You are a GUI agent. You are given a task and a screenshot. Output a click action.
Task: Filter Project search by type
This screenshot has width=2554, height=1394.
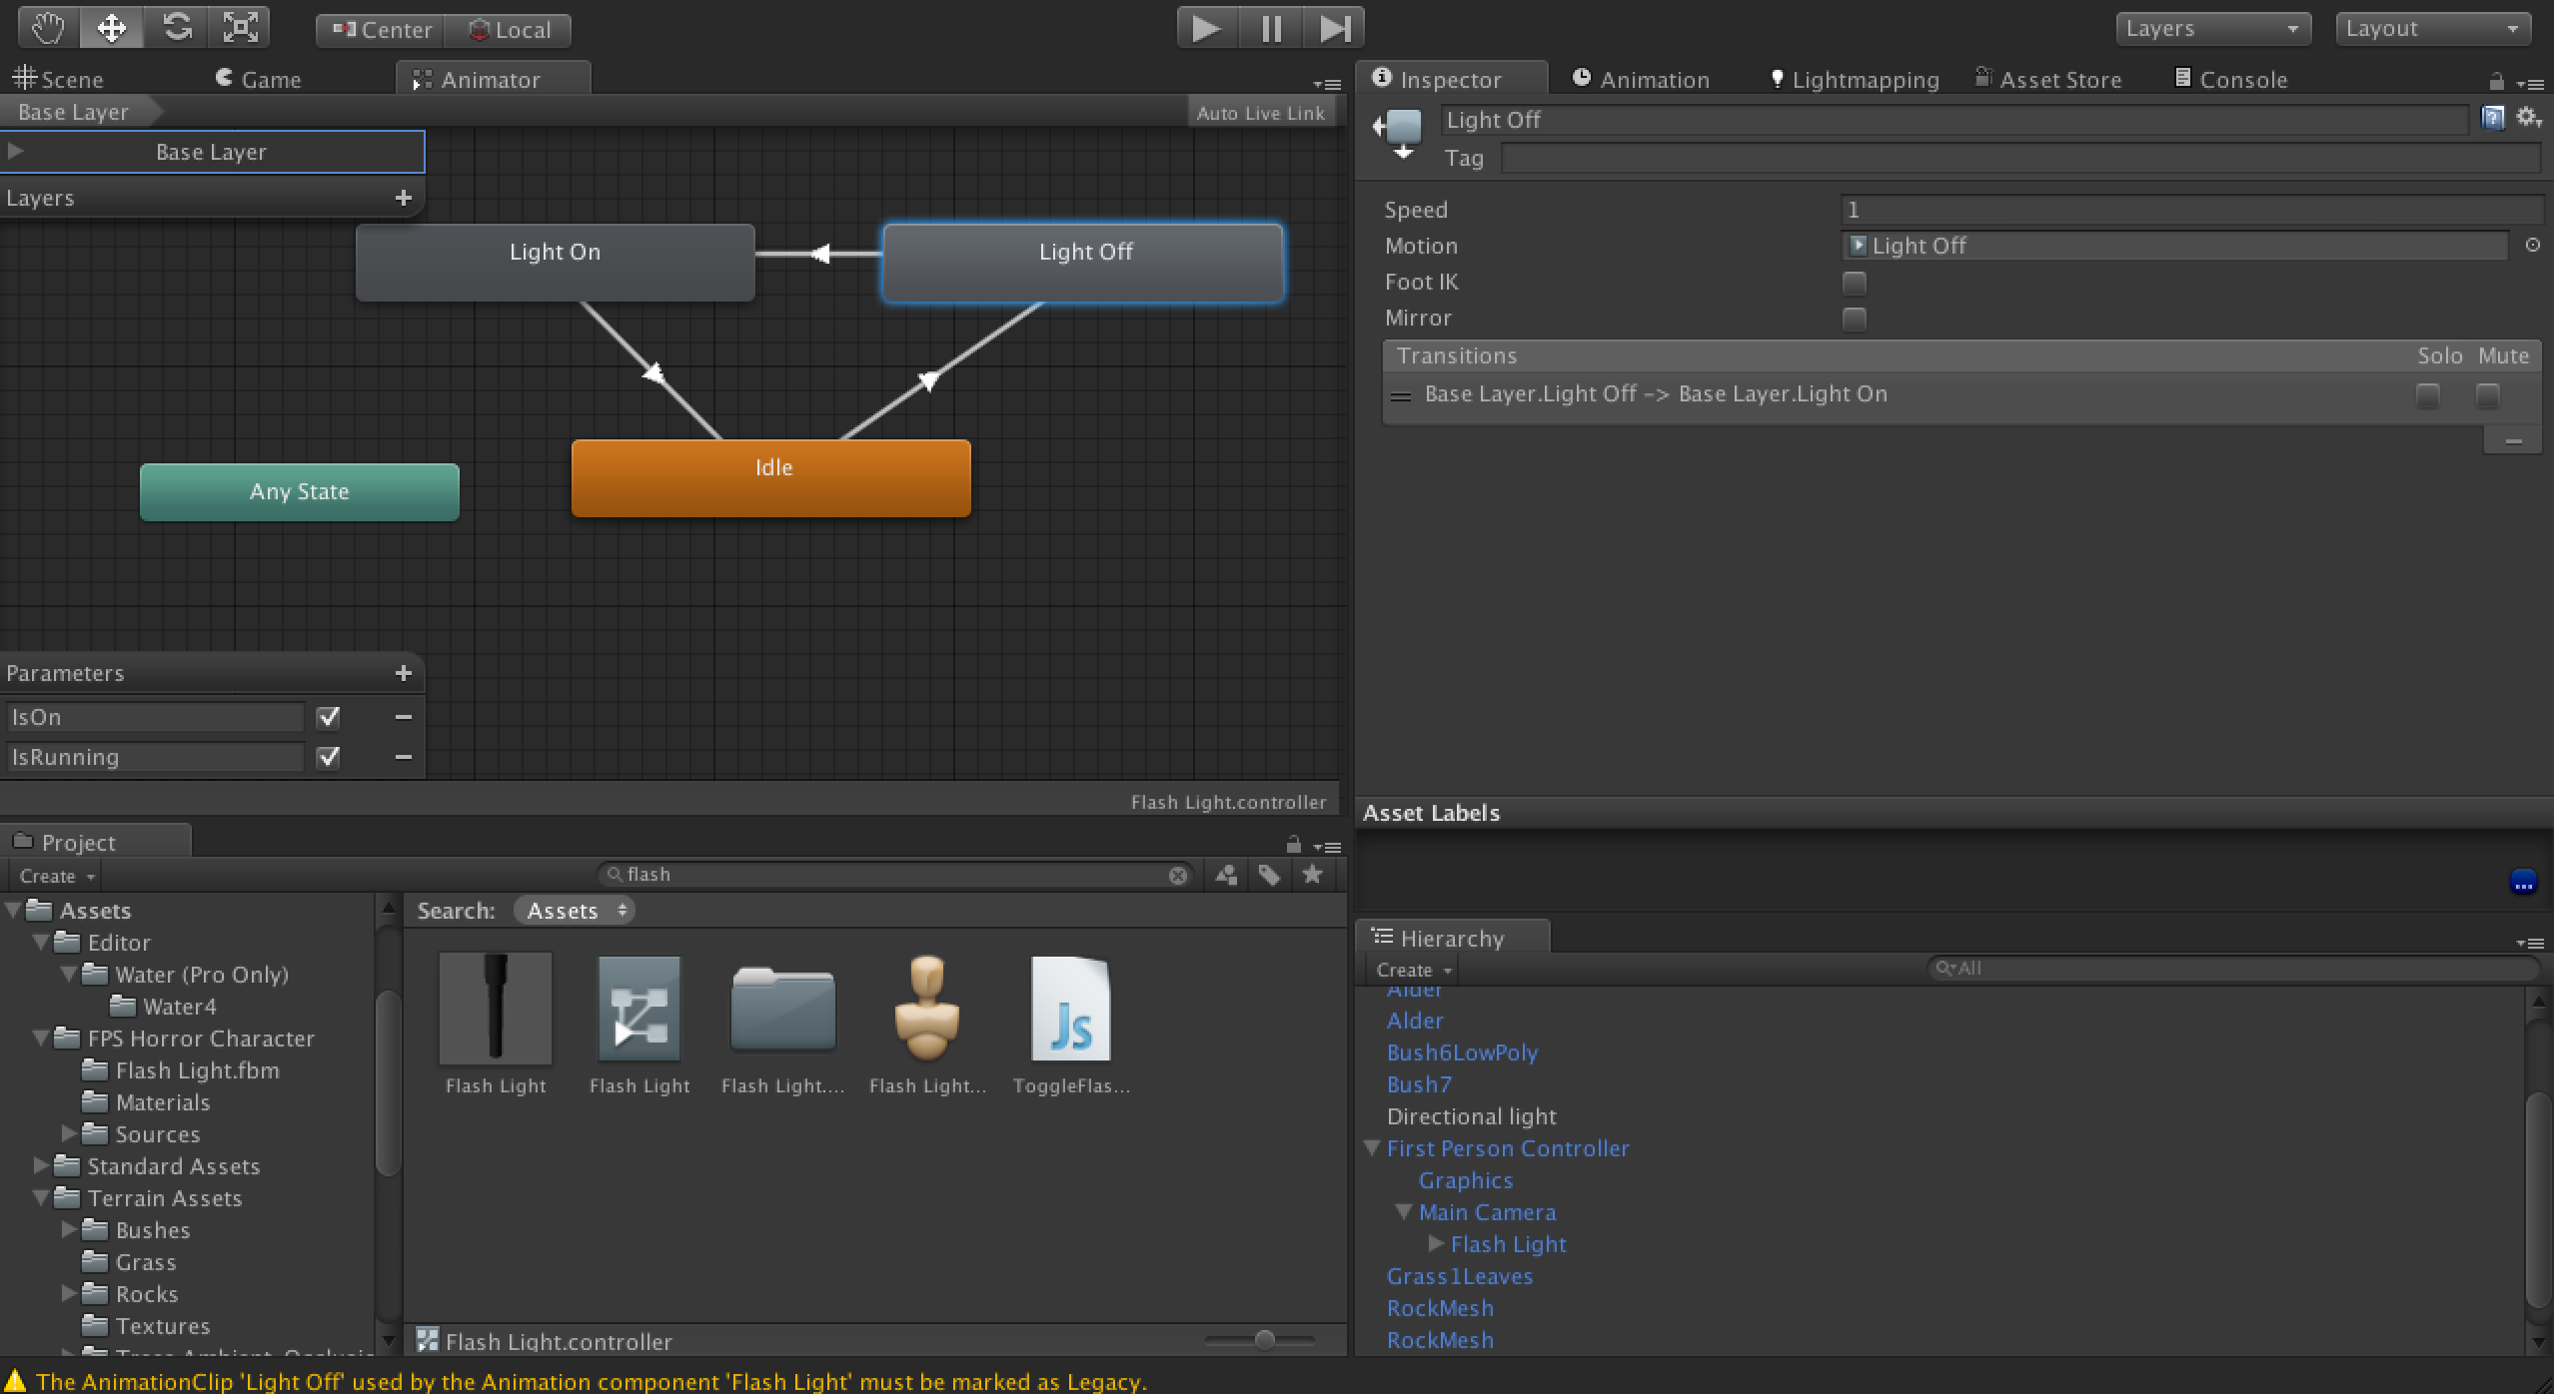(x=1226, y=876)
